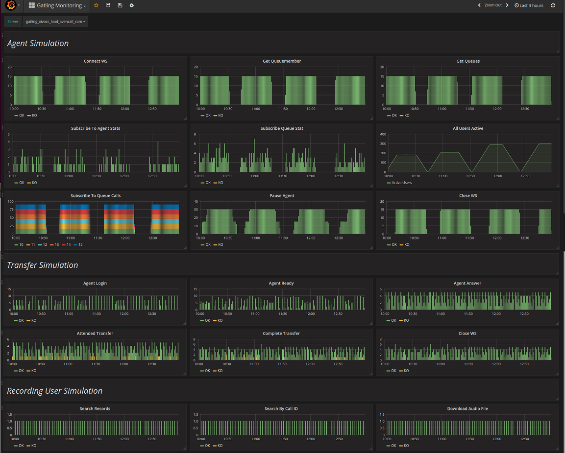Image resolution: width=565 pixels, height=453 pixels.
Task: Expand the Server variable dropdown
Action: (x=55, y=22)
